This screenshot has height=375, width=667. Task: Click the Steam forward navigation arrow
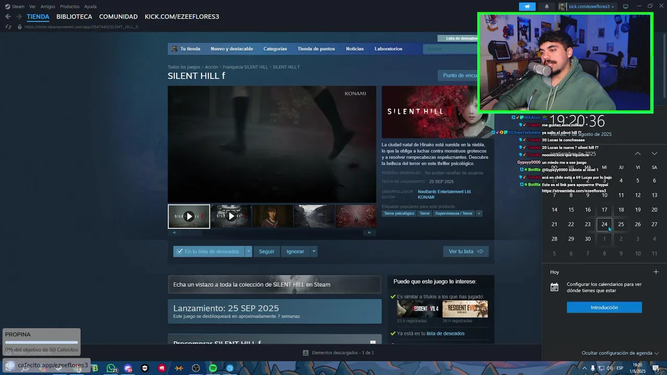coord(19,17)
